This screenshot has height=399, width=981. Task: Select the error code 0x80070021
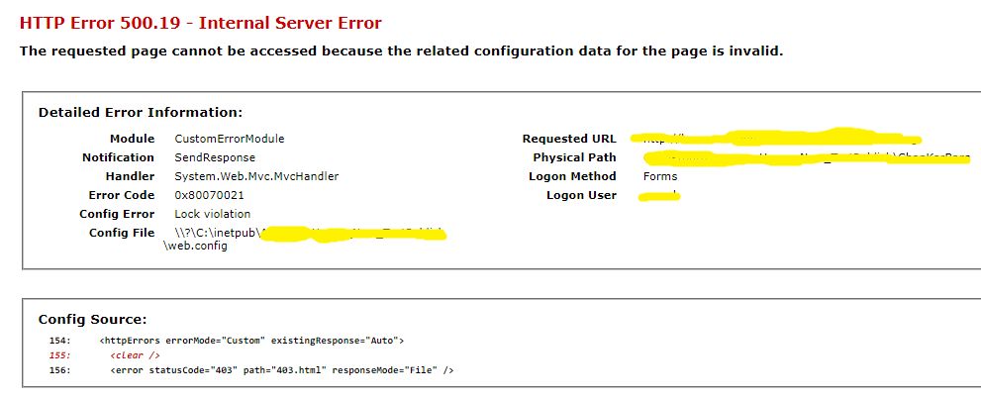tap(209, 195)
